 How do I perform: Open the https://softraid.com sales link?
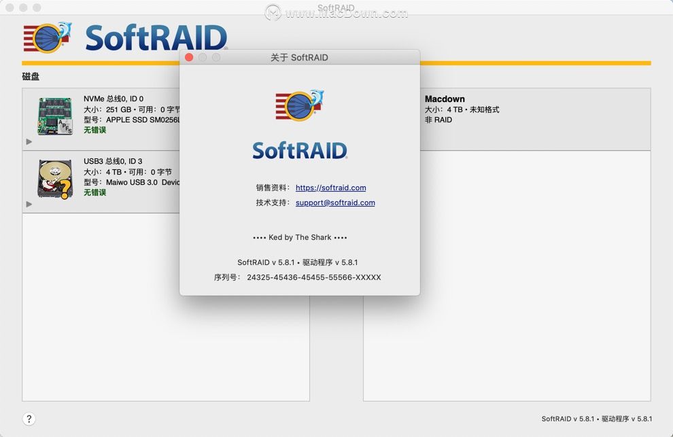tap(331, 188)
